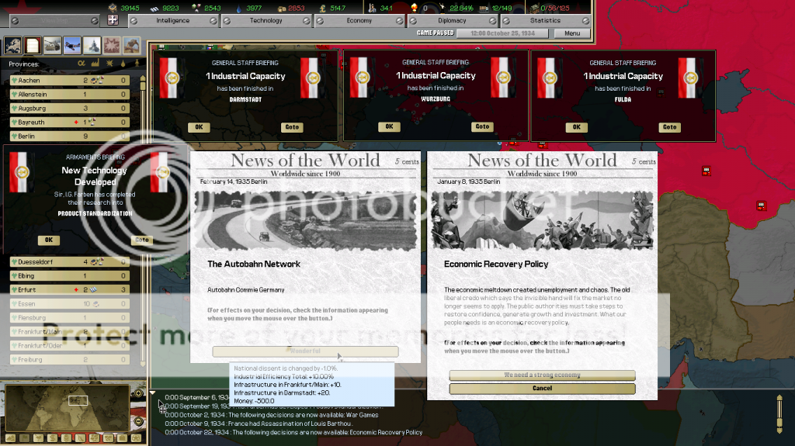Sort provinces by the alpha name icon
This screenshot has height=446, width=795.
point(82,64)
